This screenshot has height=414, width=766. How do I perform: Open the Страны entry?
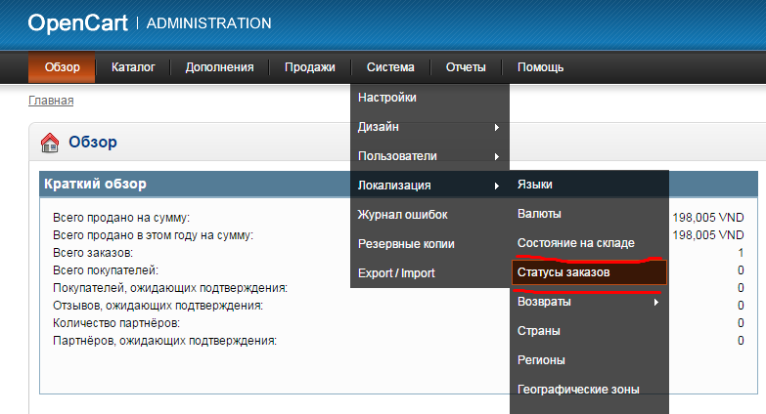coord(589,331)
